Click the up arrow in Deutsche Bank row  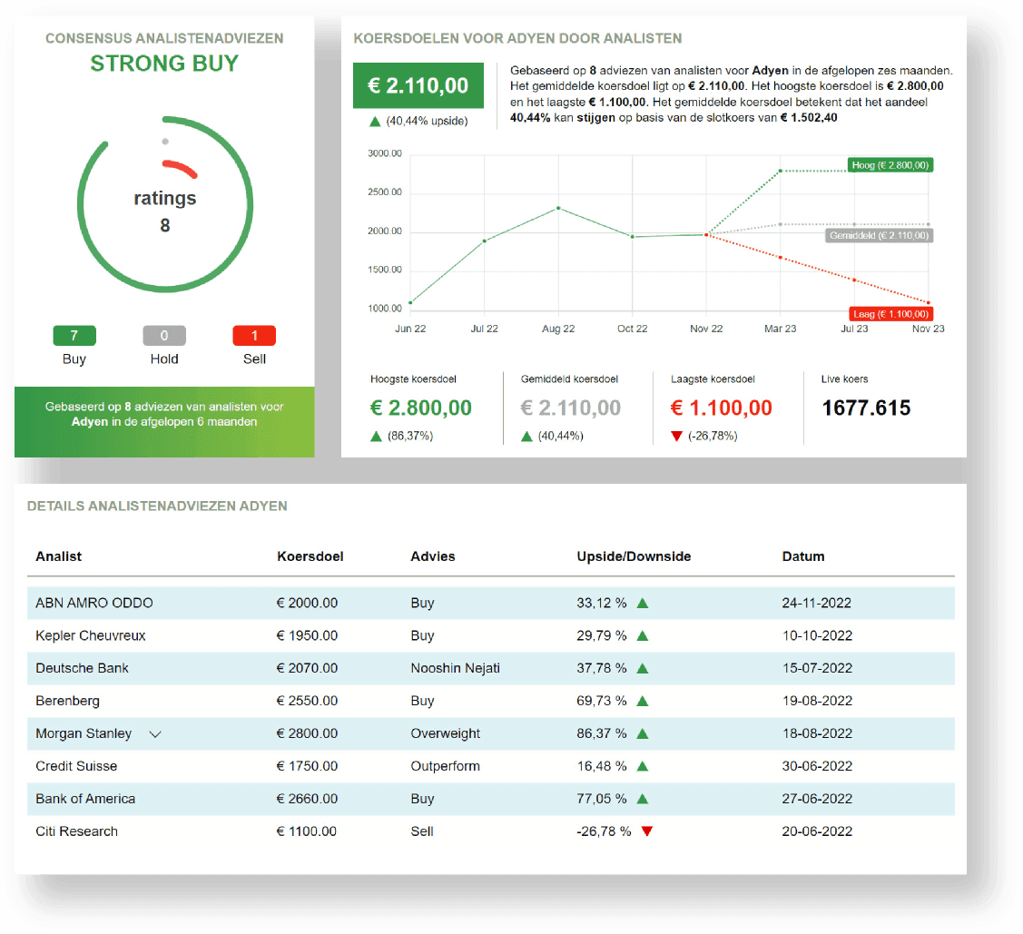(x=643, y=669)
